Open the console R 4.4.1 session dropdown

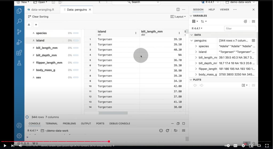[33, 131]
